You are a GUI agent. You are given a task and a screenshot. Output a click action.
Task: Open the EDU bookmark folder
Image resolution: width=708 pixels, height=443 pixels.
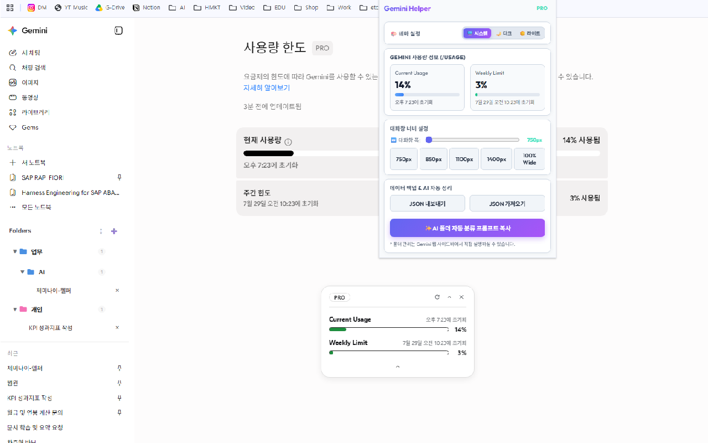tap(274, 8)
